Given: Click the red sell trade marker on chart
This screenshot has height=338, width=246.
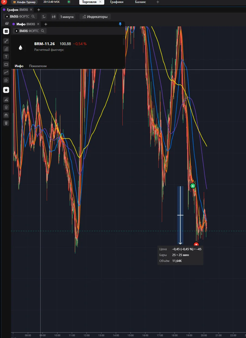Looking at the screenshot, I should pos(196,244).
